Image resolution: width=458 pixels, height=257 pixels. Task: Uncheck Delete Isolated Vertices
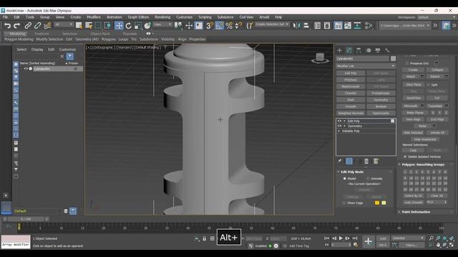point(405,156)
